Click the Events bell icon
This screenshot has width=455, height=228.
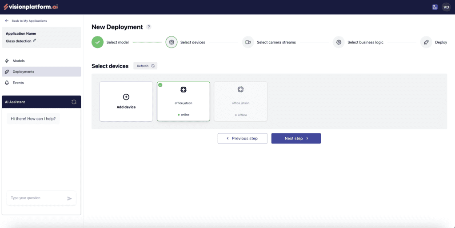click(7, 83)
